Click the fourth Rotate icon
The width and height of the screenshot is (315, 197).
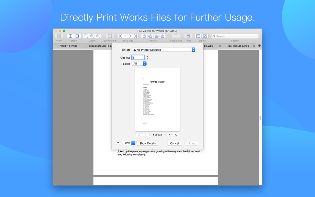(162, 36)
